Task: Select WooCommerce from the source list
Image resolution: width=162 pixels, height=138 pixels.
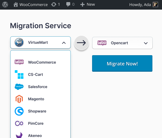Action: pos(40,62)
